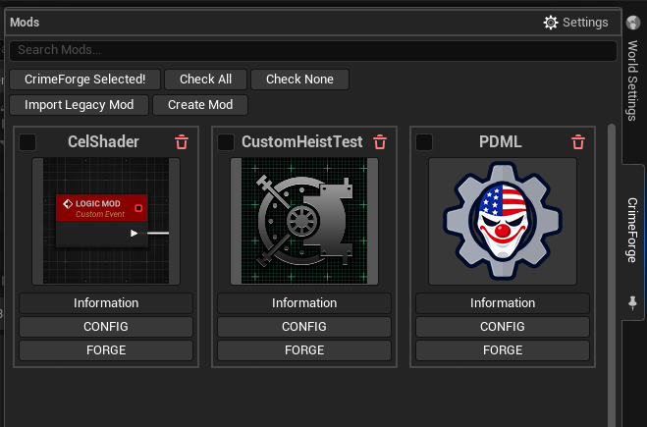Click FORGE for CelShader

106,350
